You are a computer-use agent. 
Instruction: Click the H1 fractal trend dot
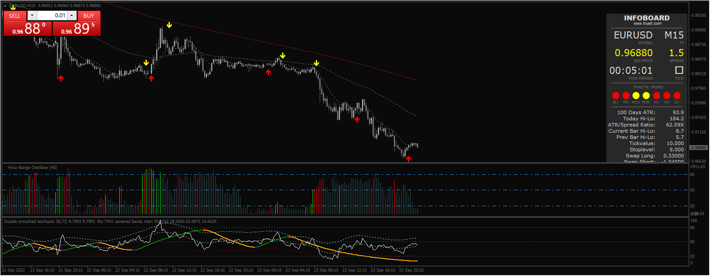click(x=656, y=96)
